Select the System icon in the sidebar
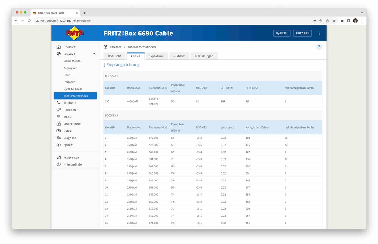This screenshot has width=378, height=244. (x=58, y=145)
